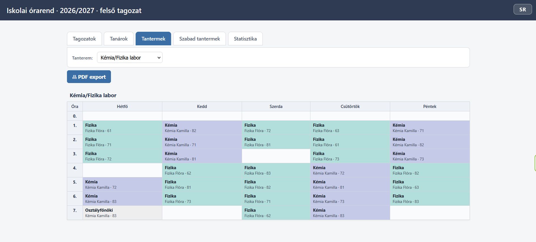Select Szerda 7th period Fizika 62 lesson
Screen dimensions: 536x242
point(276,213)
